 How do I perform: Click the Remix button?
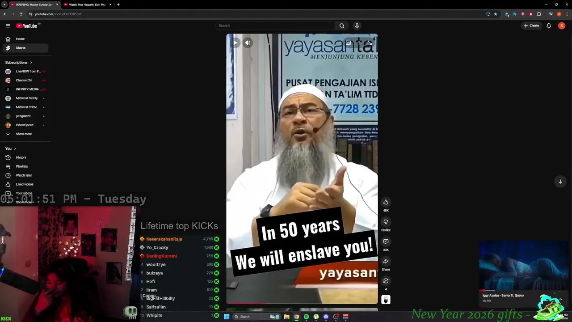386,281
